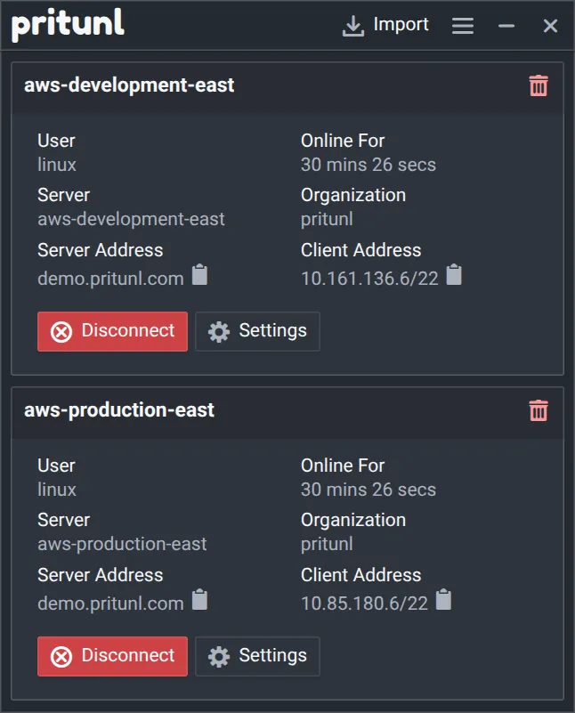Screen dimensions: 575x713
Task: Click the gear icon on aws-production-east Settings
Action: pos(218,656)
